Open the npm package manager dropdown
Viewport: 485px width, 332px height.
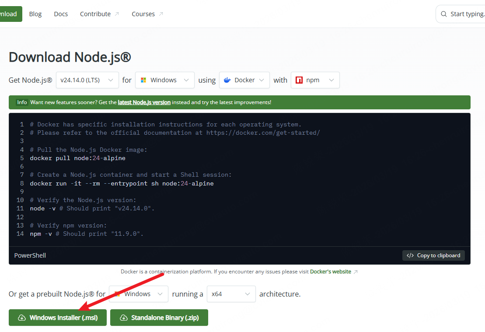click(315, 80)
